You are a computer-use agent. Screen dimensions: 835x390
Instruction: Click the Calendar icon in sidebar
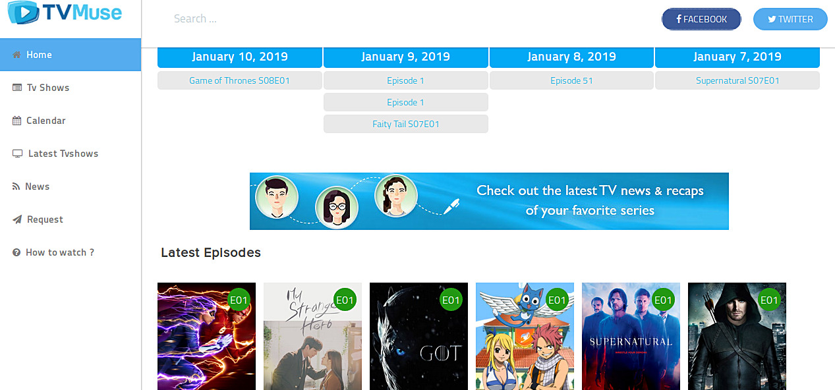tap(17, 121)
